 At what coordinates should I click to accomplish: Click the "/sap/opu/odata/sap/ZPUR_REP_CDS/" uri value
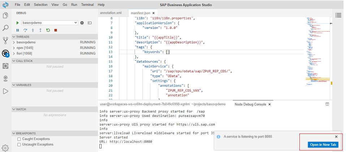point(198,71)
